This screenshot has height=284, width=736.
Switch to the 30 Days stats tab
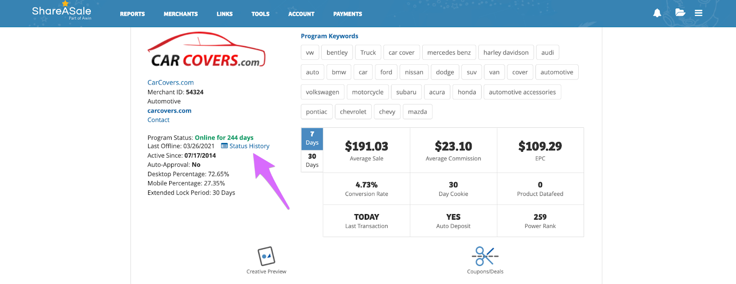tap(312, 161)
